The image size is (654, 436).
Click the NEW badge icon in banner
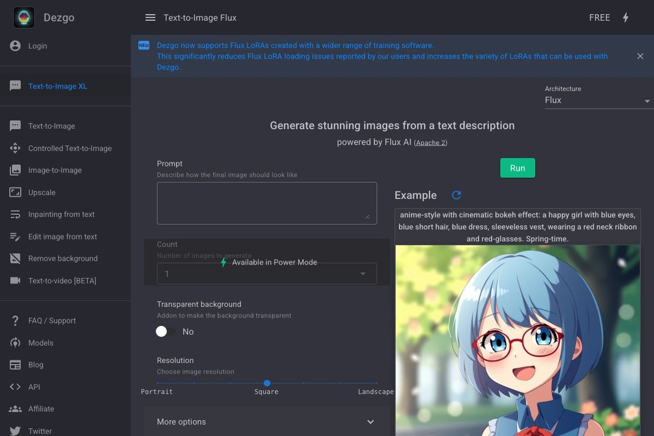pyautogui.click(x=144, y=45)
